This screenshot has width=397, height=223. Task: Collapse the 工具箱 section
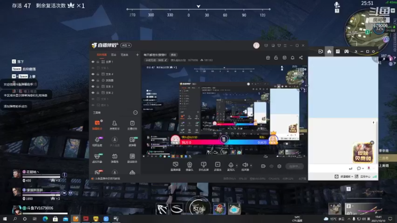[135, 112]
